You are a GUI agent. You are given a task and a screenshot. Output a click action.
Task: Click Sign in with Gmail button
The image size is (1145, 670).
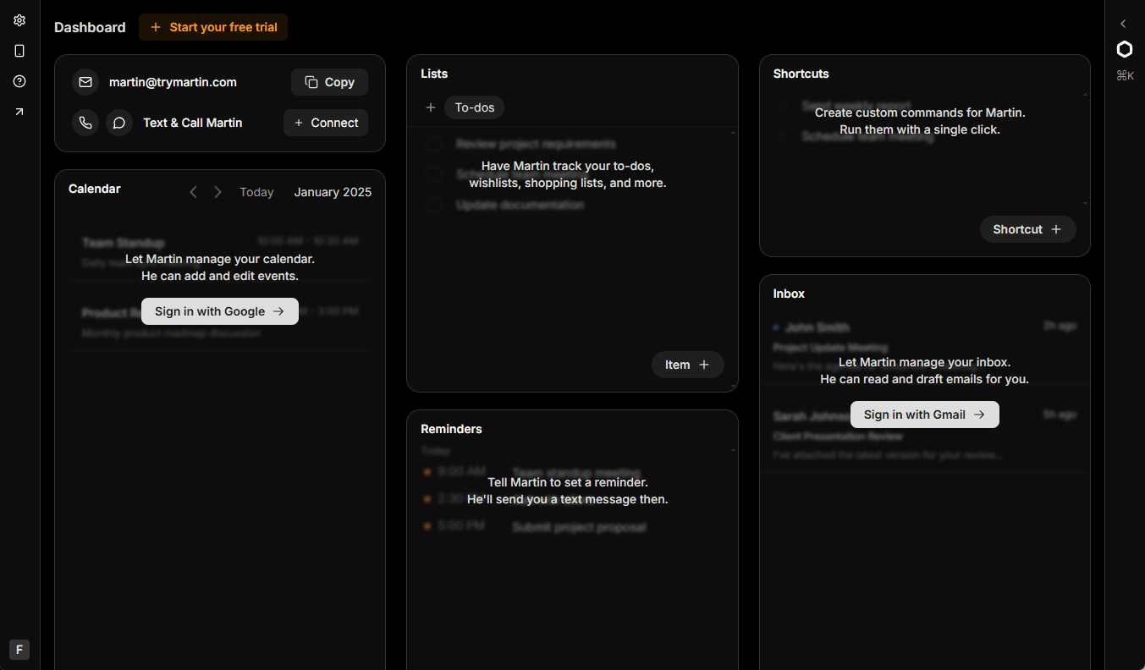924,415
